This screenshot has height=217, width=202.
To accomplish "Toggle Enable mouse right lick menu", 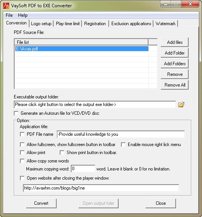I will click(123, 145).
